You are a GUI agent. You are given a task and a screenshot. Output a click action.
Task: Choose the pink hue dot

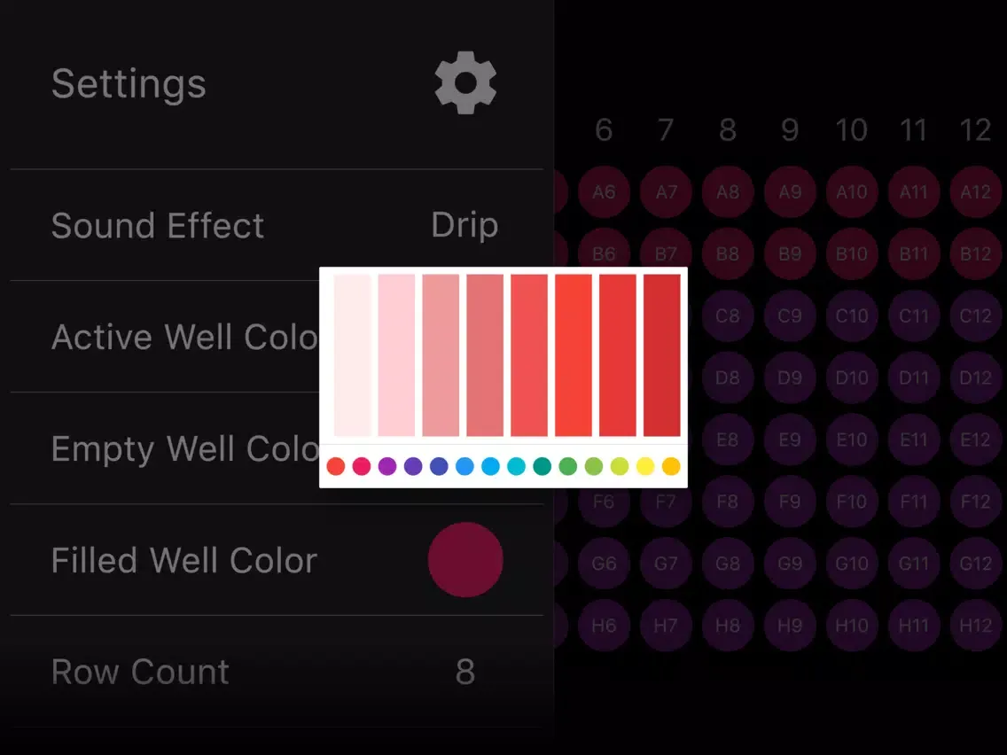pyautogui.click(x=362, y=466)
